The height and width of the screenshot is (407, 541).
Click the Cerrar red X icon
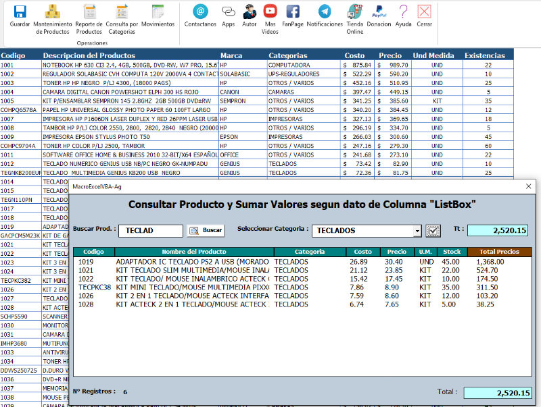(x=424, y=11)
